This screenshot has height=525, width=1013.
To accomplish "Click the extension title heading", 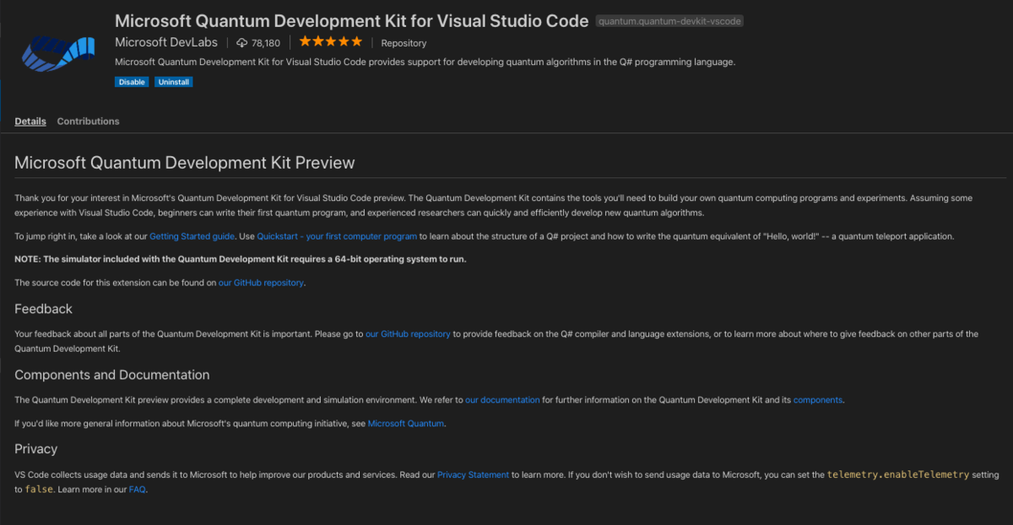I will [x=351, y=20].
